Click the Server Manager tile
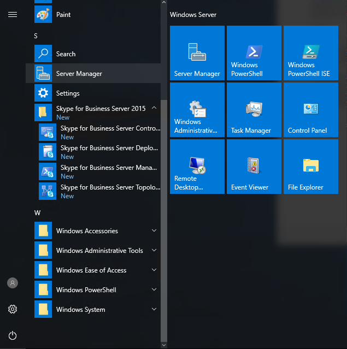The image size is (347, 349). tap(197, 53)
